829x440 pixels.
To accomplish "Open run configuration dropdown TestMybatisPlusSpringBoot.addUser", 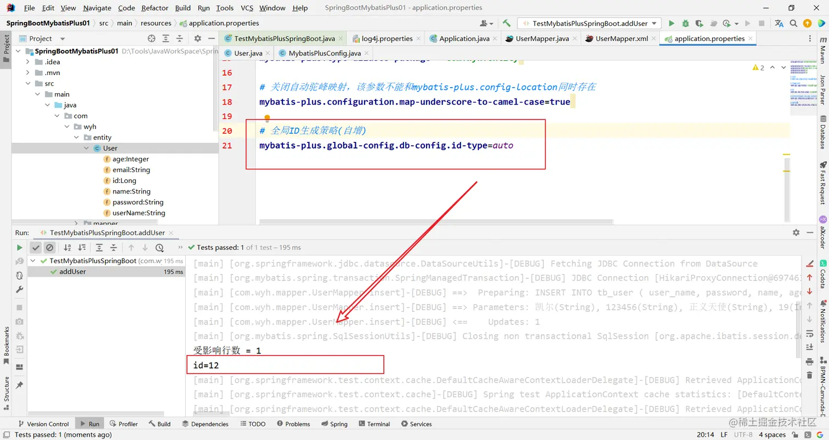I will pyautogui.click(x=590, y=24).
